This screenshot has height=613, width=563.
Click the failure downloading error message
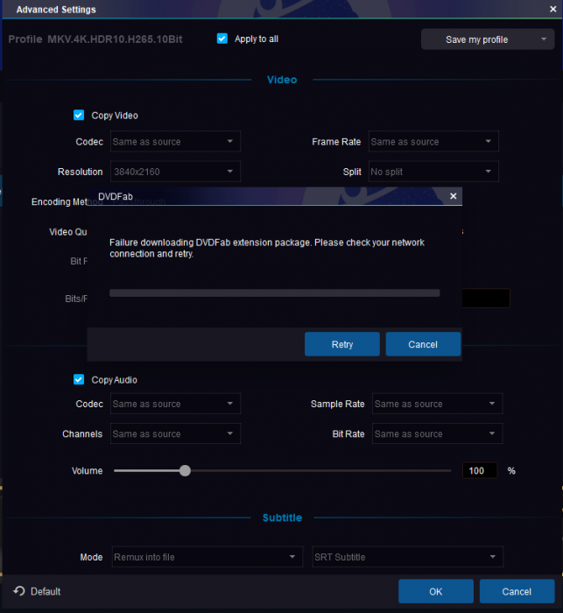[x=267, y=248]
